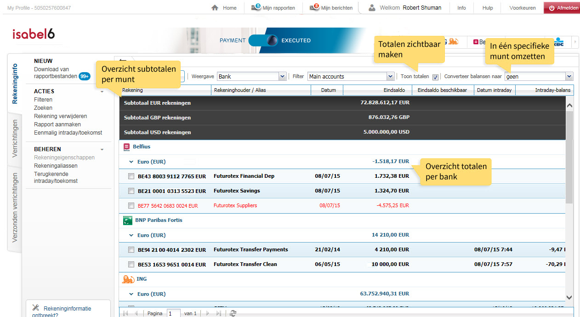
Task: Click the Home house icon
Action: pos(215,8)
